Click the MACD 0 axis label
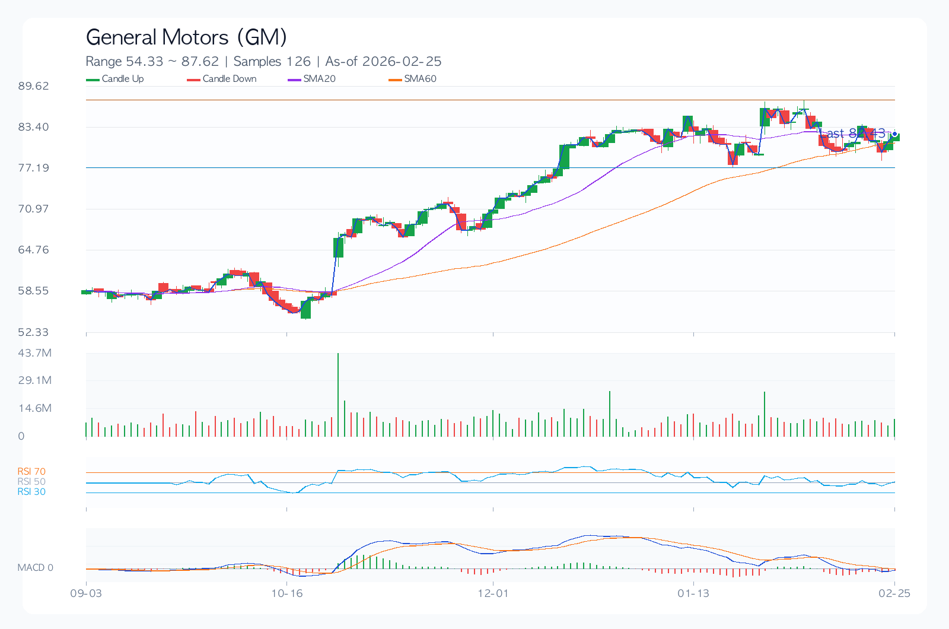Screen dimensions: 949x629 [35, 568]
